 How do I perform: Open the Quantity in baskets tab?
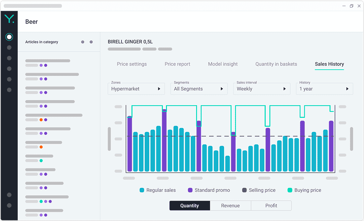276,64
